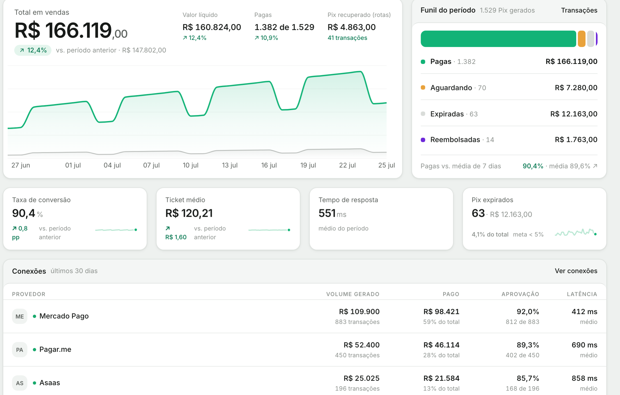Click the ME avatar for Mercado Pago
Image resolution: width=620 pixels, height=395 pixels.
pyautogui.click(x=20, y=316)
